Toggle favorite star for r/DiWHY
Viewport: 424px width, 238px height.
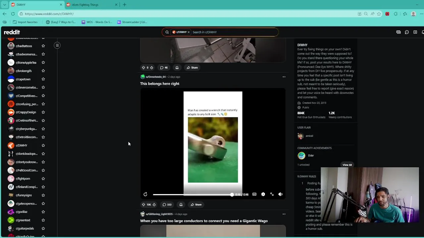pyautogui.click(x=43, y=145)
